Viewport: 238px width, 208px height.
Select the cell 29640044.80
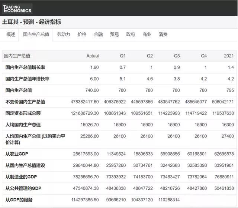tap(86, 165)
